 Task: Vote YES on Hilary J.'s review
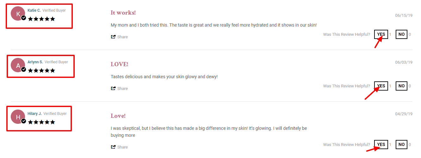[x=381, y=144]
